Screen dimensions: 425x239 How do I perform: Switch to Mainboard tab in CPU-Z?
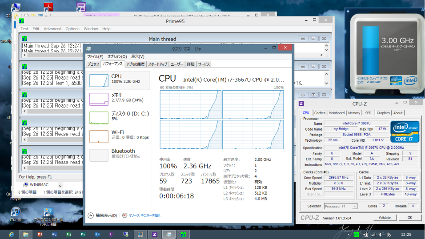[337, 113]
